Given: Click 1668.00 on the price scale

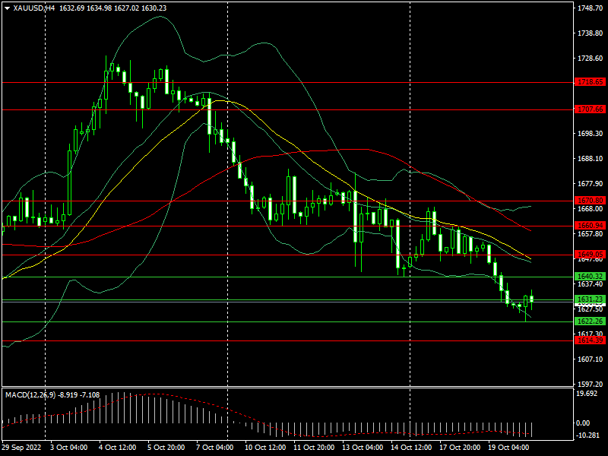Looking at the screenshot, I should (x=591, y=208).
